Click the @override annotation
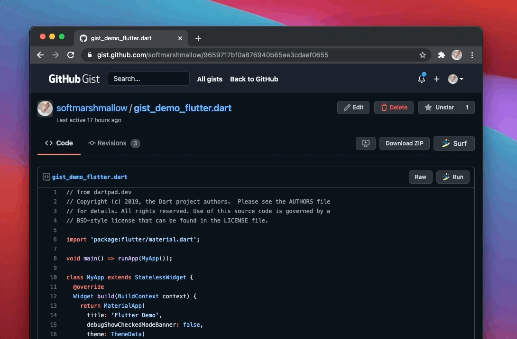517x339 pixels. tap(88, 287)
